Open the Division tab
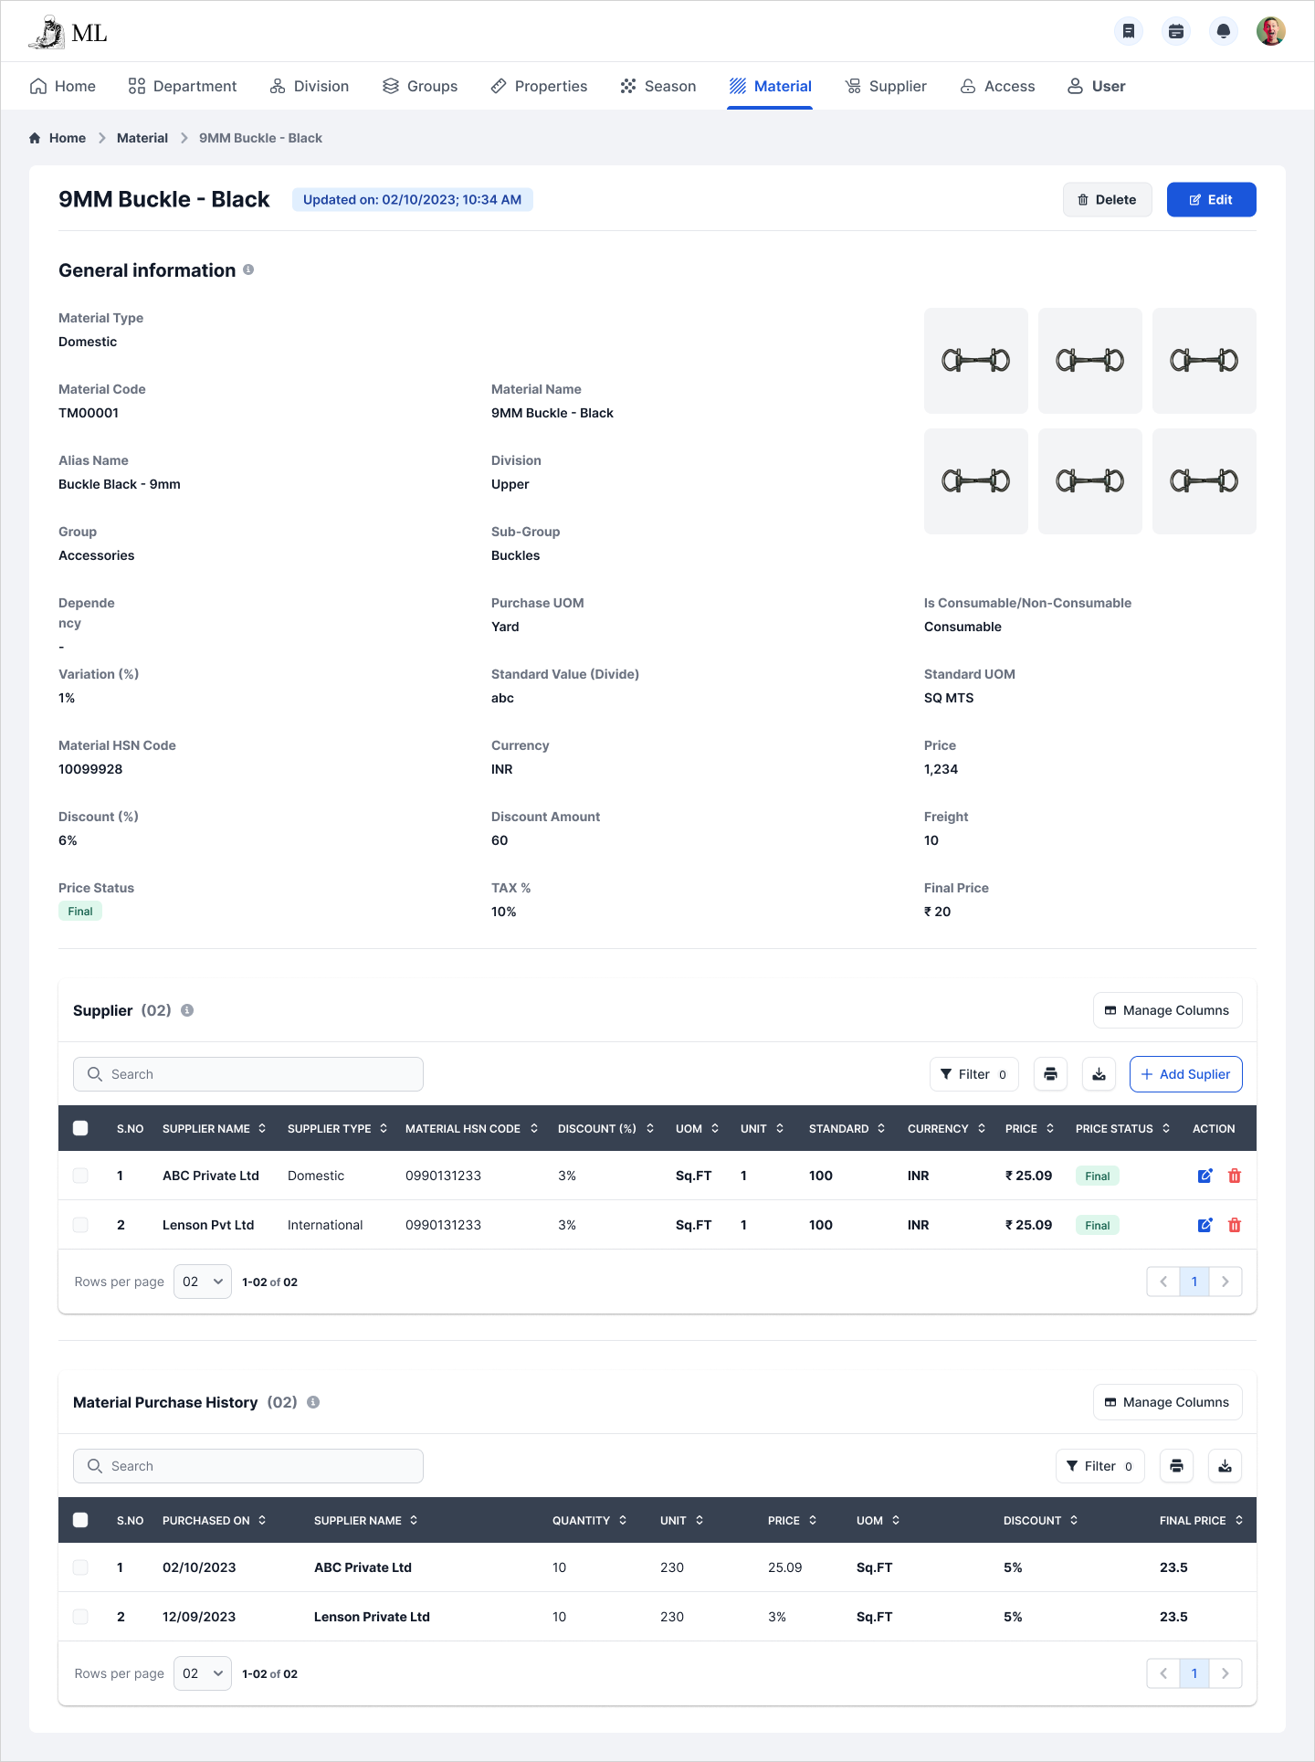 pyautogui.click(x=310, y=86)
